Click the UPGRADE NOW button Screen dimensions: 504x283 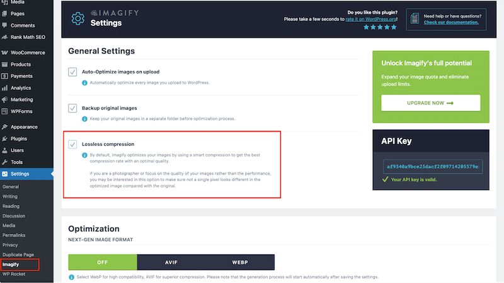[x=431, y=103]
